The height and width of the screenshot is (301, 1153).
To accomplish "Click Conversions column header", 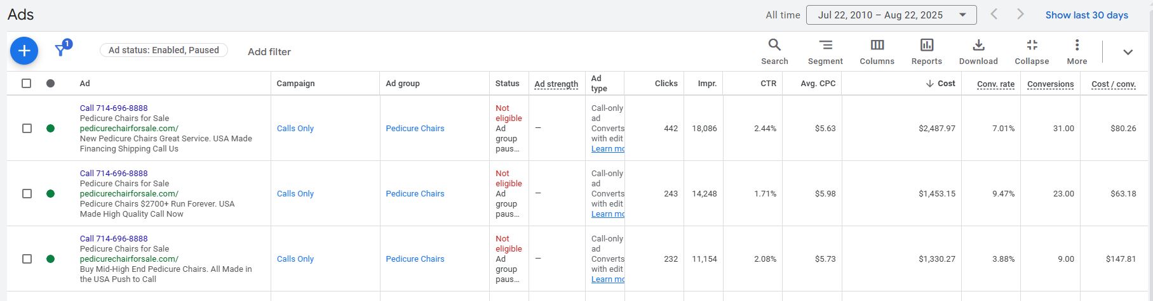I will coord(1051,84).
